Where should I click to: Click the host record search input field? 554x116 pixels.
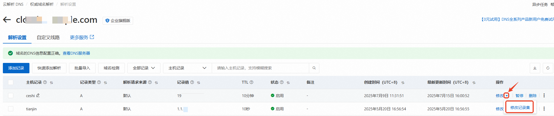tap(260, 68)
